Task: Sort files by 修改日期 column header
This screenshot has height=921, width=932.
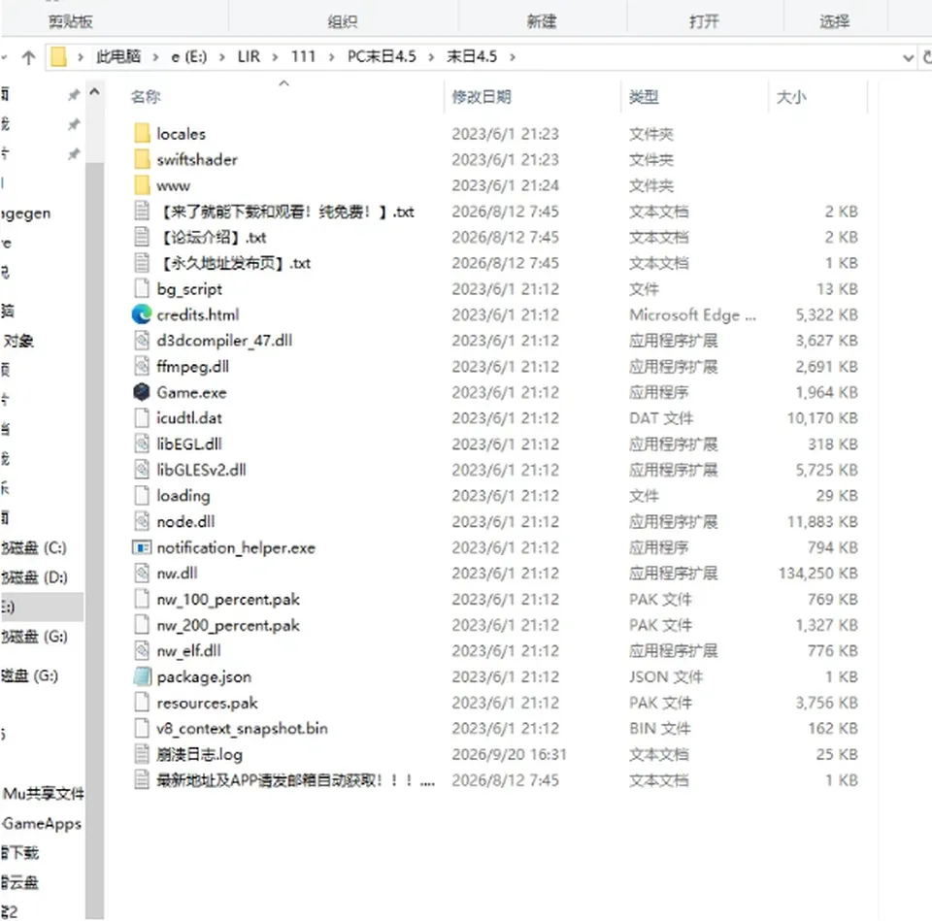Action: coord(482,97)
